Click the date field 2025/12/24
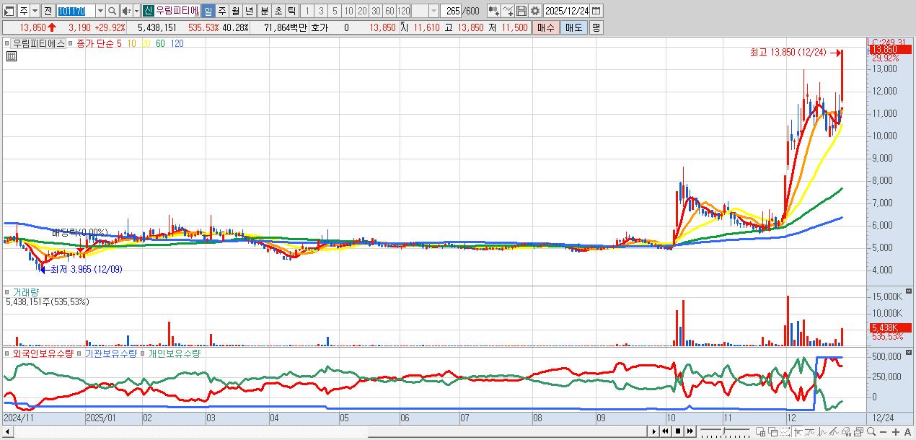Viewport: 916px width, 440px height. 567,11
